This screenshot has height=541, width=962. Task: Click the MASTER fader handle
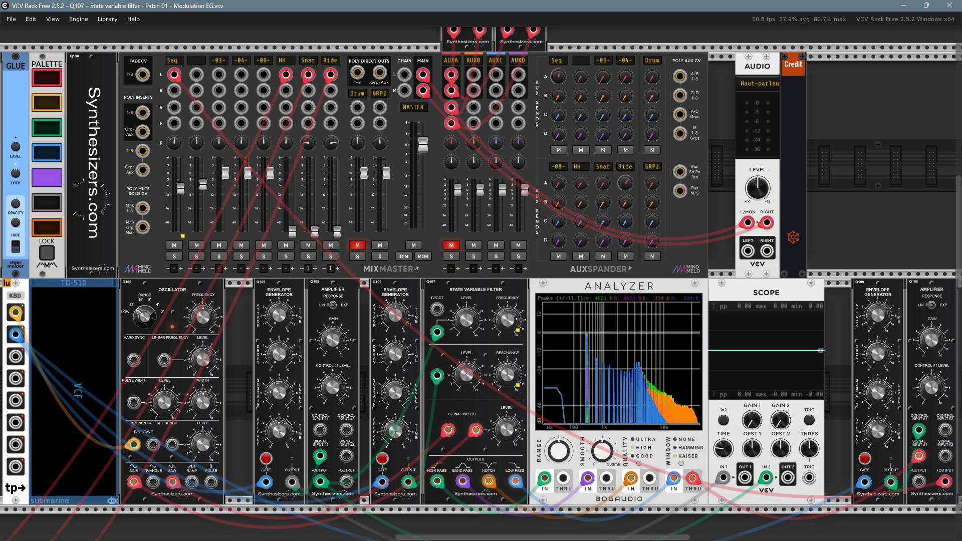(x=423, y=144)
